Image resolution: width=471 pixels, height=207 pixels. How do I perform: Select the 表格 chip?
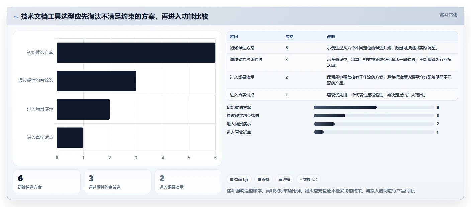(264, 179)
